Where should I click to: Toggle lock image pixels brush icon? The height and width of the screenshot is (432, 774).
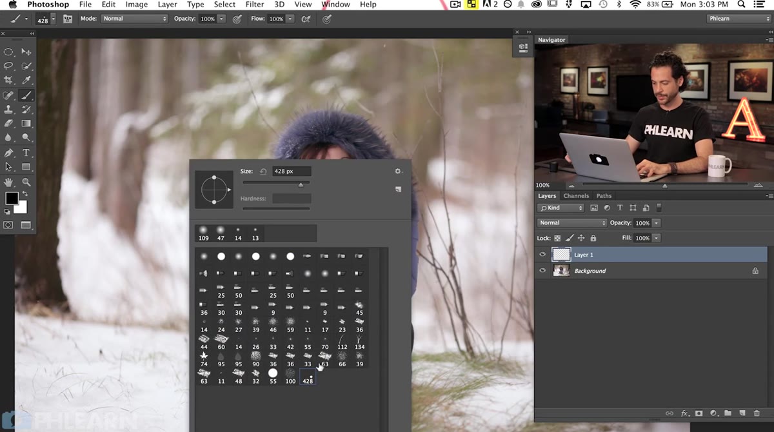point(570,238)
